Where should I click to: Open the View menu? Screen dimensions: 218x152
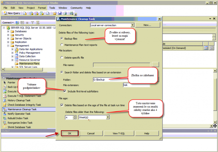[21, 8]
